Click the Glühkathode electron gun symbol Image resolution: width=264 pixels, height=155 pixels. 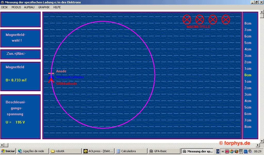51,81
